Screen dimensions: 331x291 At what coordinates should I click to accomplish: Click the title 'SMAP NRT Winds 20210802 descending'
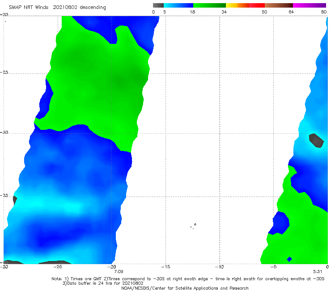tap(57, 8)
